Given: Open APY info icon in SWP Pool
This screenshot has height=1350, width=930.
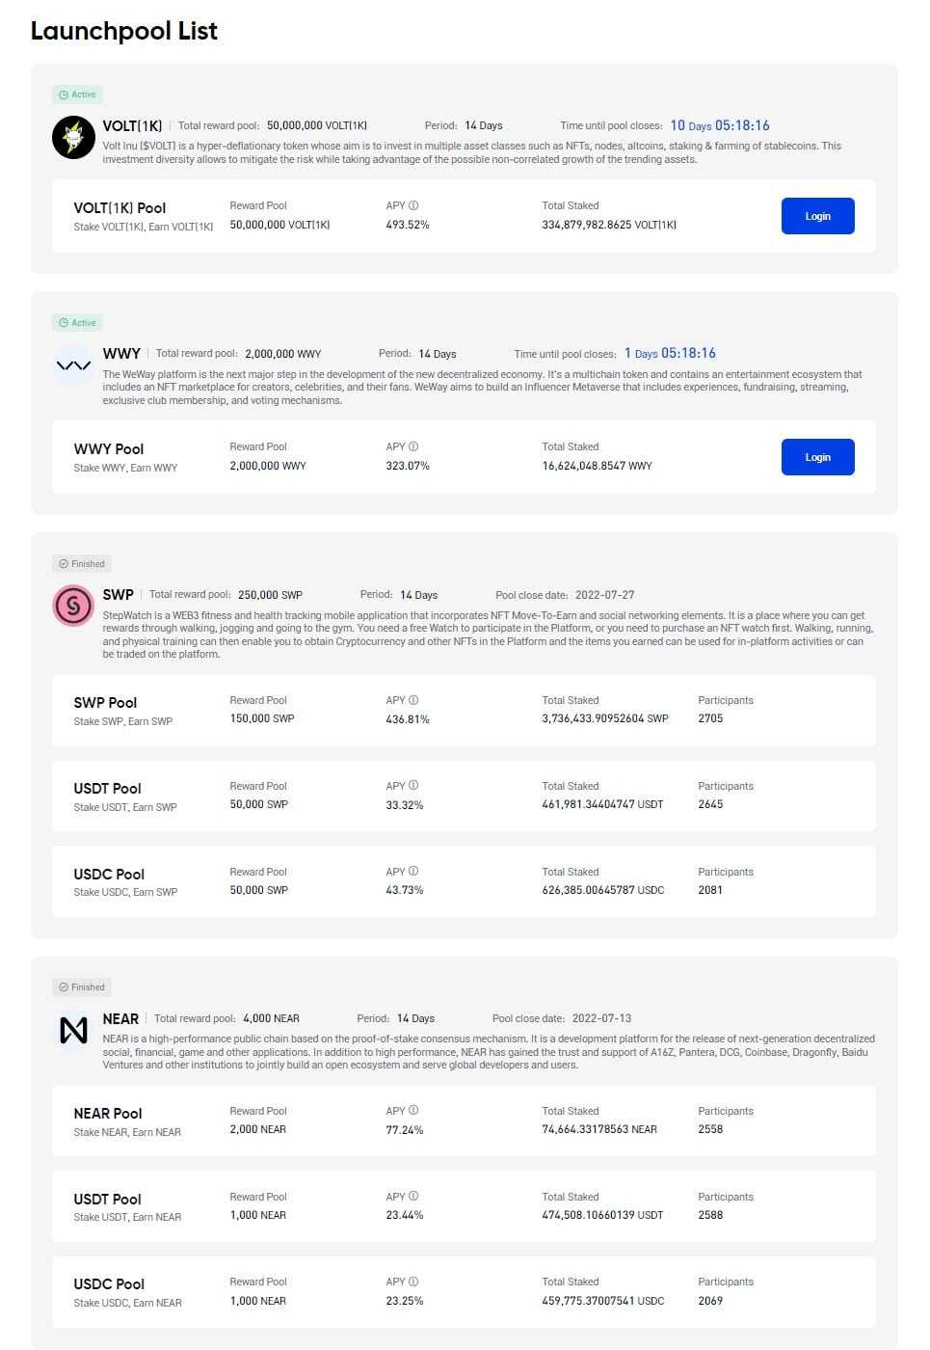Looking at the screenshot, I should [x=413, y=700].
